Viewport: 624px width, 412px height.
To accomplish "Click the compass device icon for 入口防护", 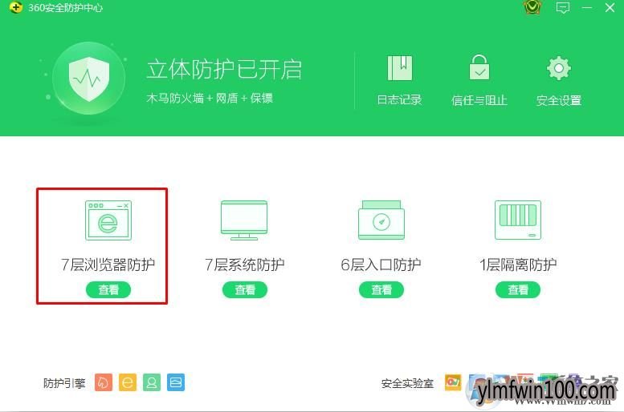I will (x=381, y=220).
